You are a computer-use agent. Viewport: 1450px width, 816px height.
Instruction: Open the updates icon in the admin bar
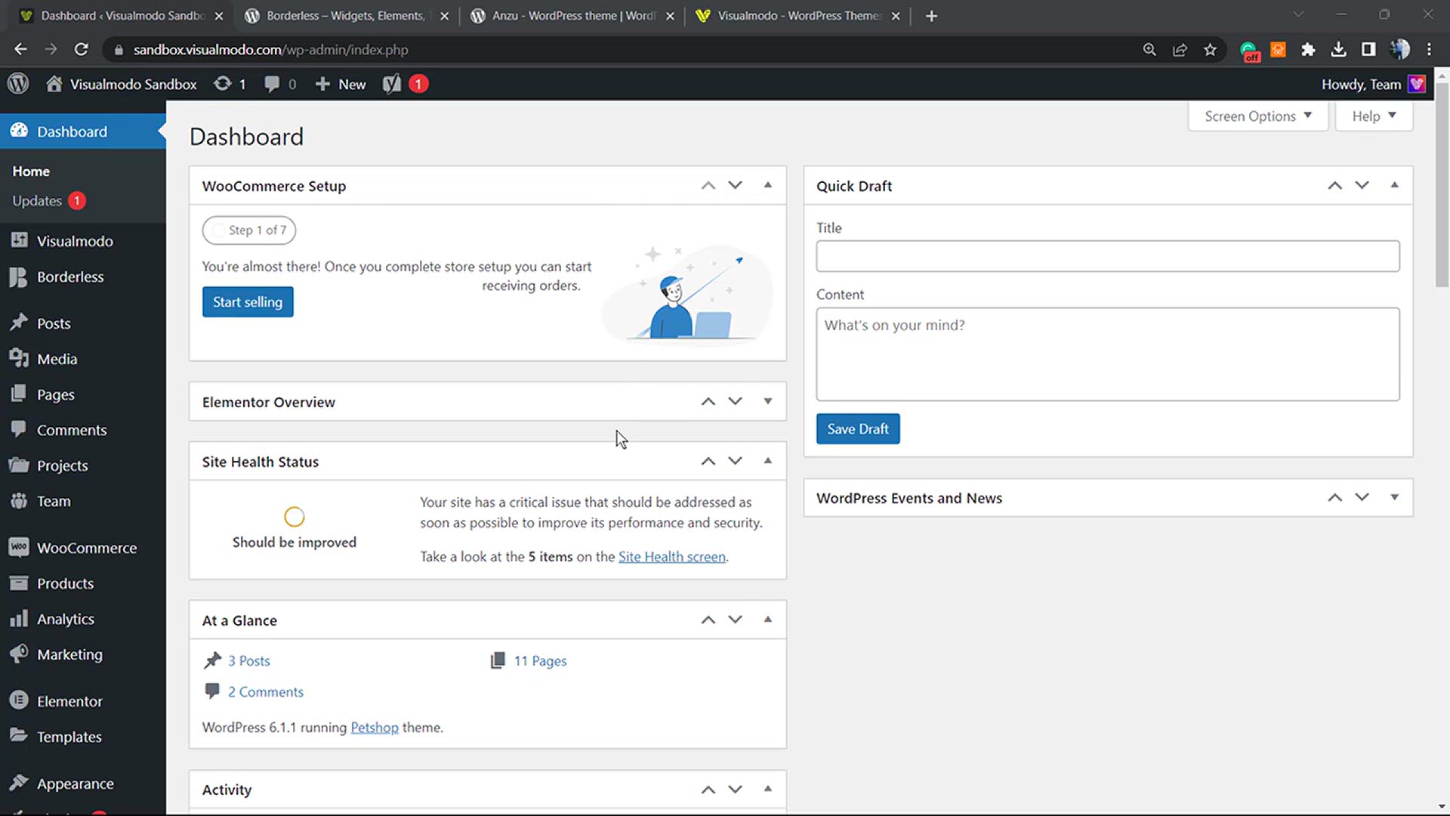pyautogui.click(x=222, y=84)
